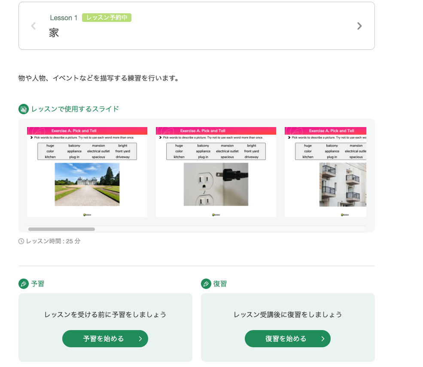The width and height of the screenshot is (423, 367).
Task: Click the レッスンで使用するスライド heading
Action: tap(75, 109)
